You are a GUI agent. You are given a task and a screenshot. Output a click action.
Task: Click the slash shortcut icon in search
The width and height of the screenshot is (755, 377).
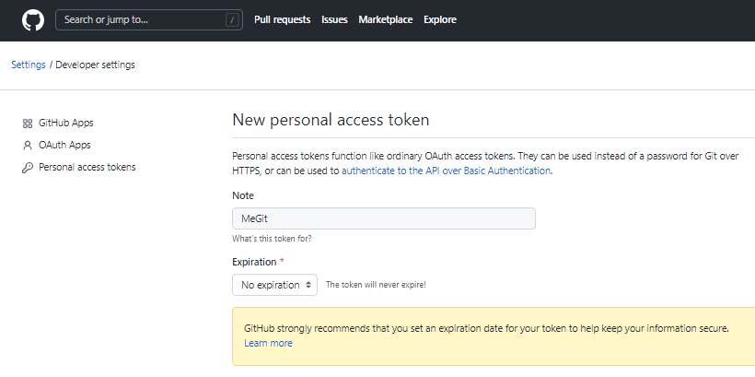pyautogui.click(x=232, y=20)
